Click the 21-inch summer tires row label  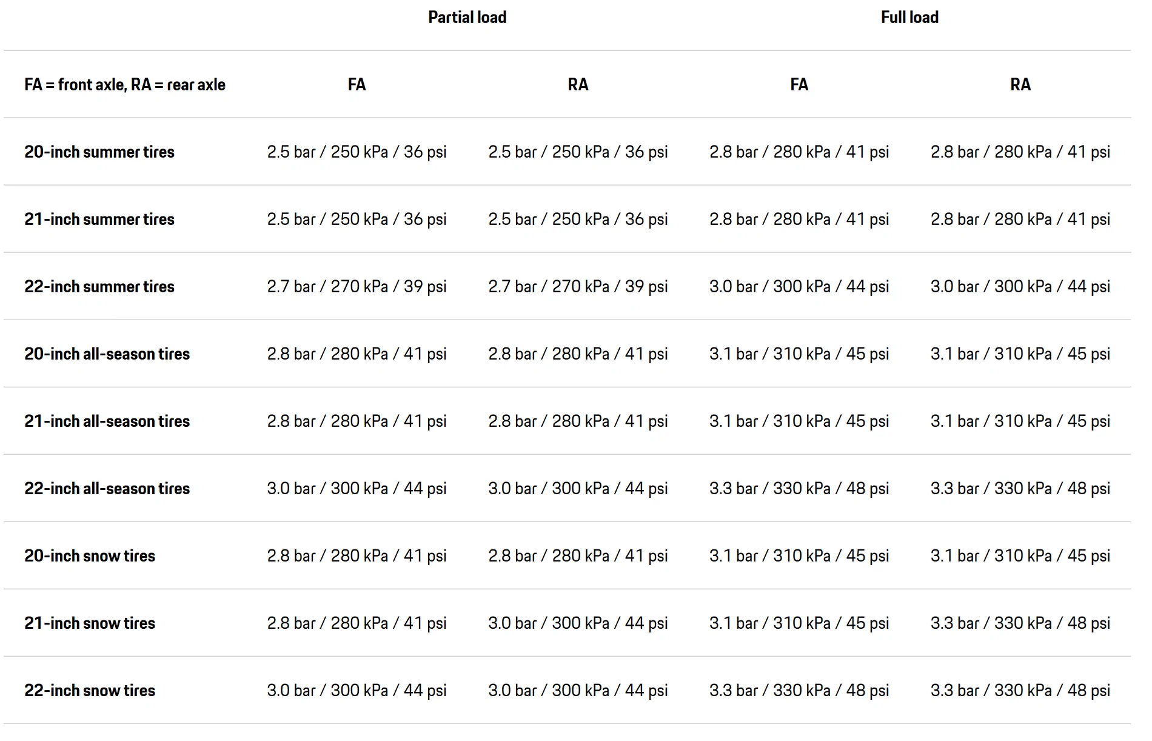(99, 220)
